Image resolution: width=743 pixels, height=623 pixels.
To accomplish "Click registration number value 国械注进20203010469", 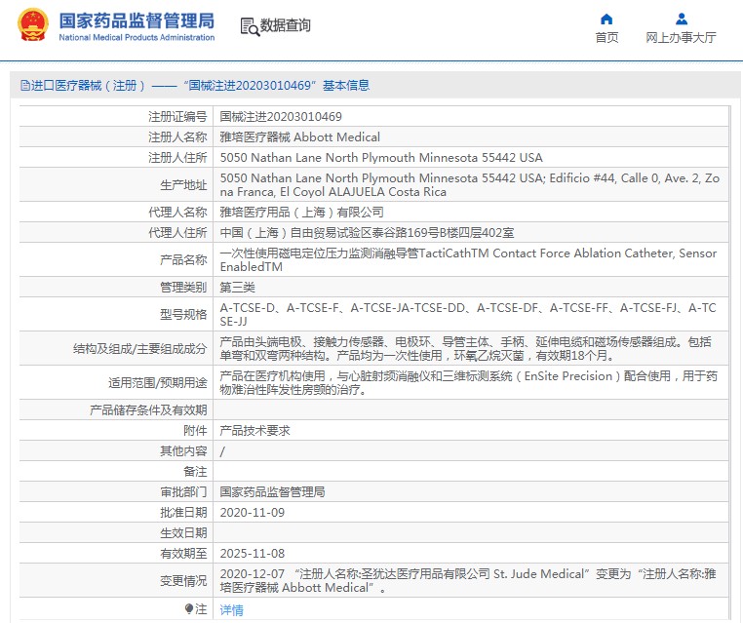I will tap(281, 117).
